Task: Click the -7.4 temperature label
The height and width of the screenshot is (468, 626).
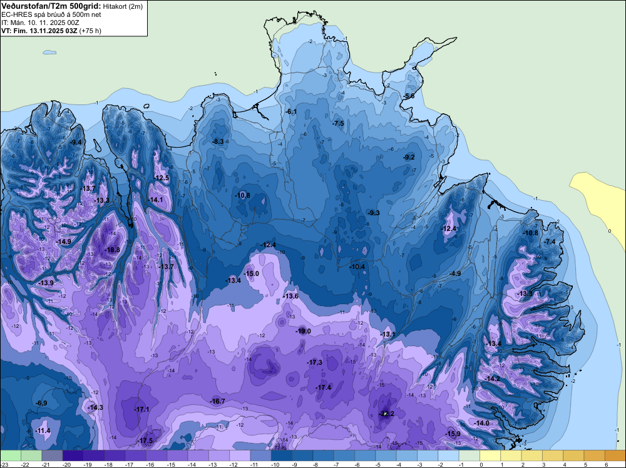Action: pos(550,242)
